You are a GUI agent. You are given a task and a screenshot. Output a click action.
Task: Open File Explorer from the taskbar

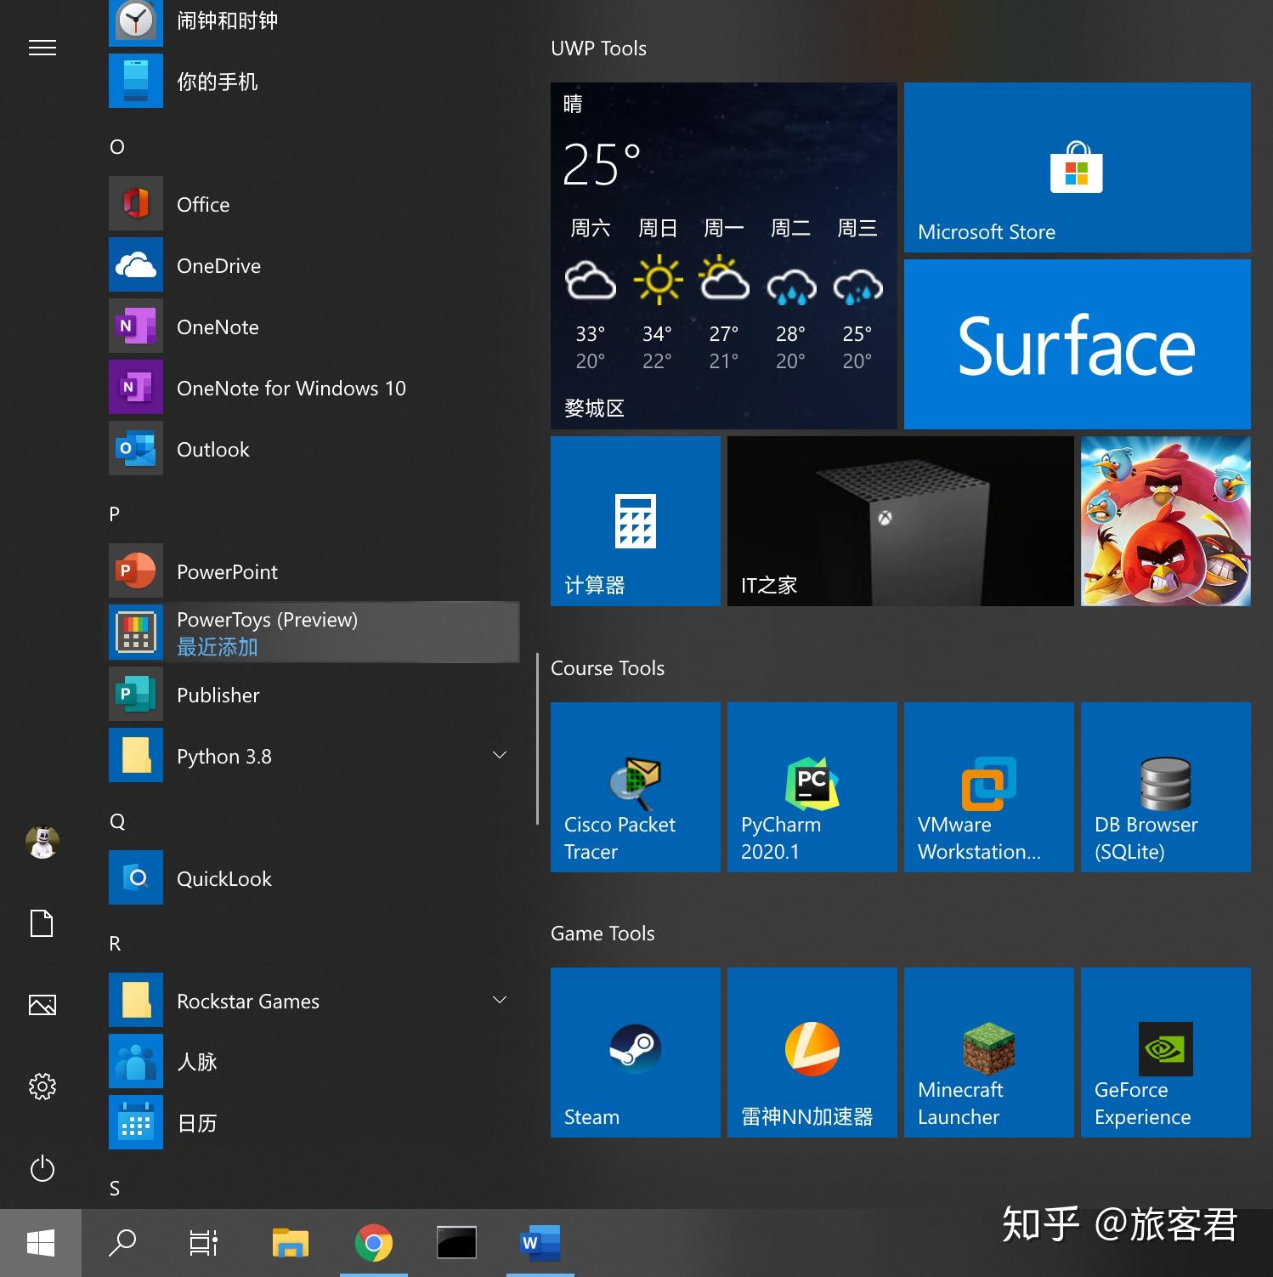click(x=291, y=1243)
